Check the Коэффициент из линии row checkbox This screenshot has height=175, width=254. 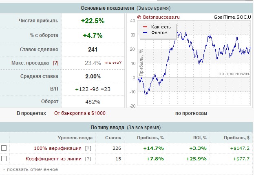4,158
